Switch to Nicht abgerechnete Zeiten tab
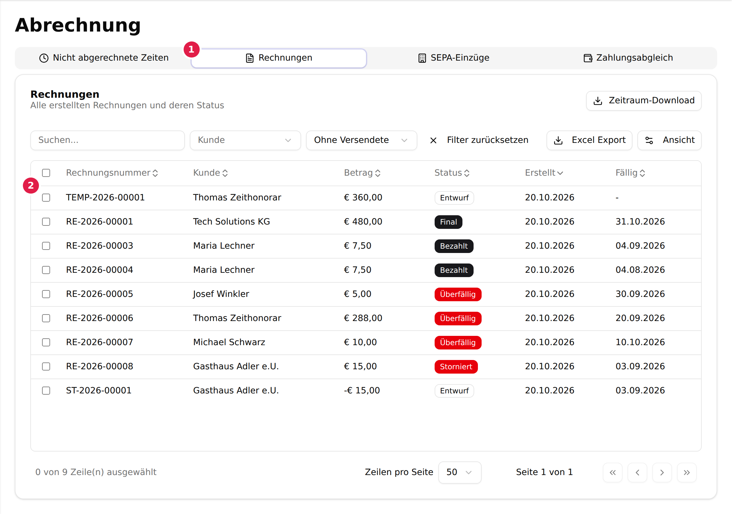This screenshot has height=514, width=732. point(104,58)
